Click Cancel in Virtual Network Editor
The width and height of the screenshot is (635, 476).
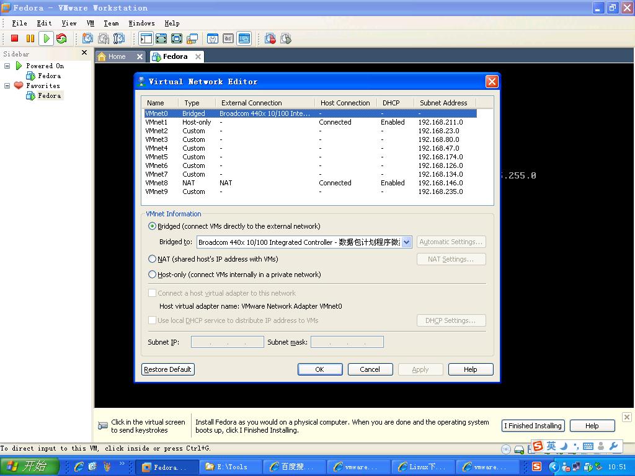coord(370,369)
